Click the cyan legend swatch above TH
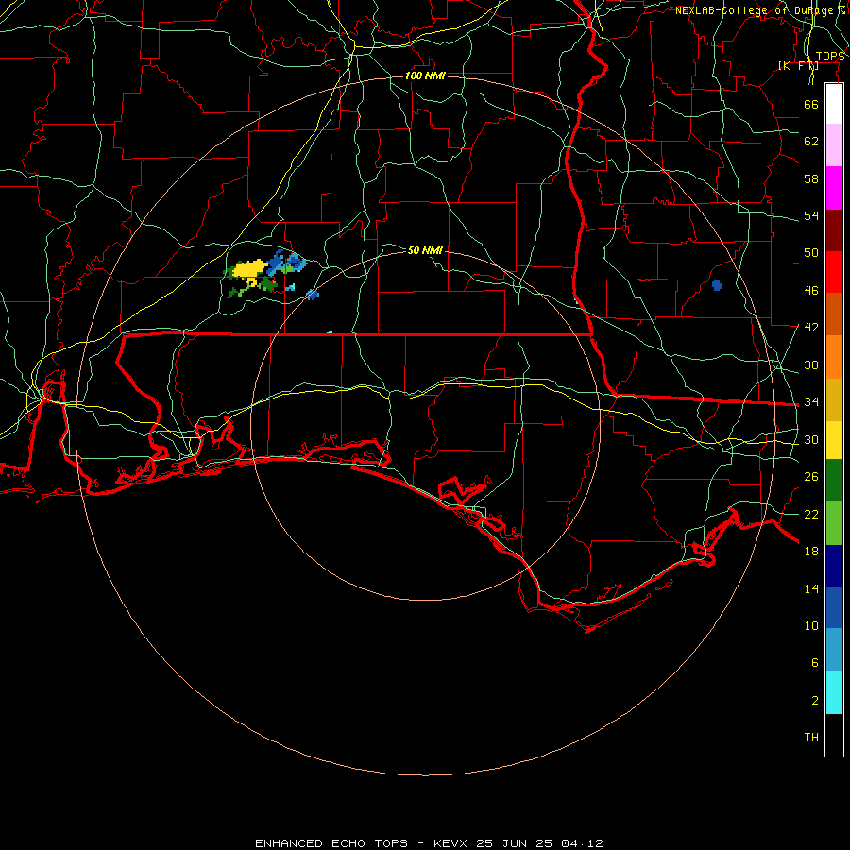 tap(834, 692)
